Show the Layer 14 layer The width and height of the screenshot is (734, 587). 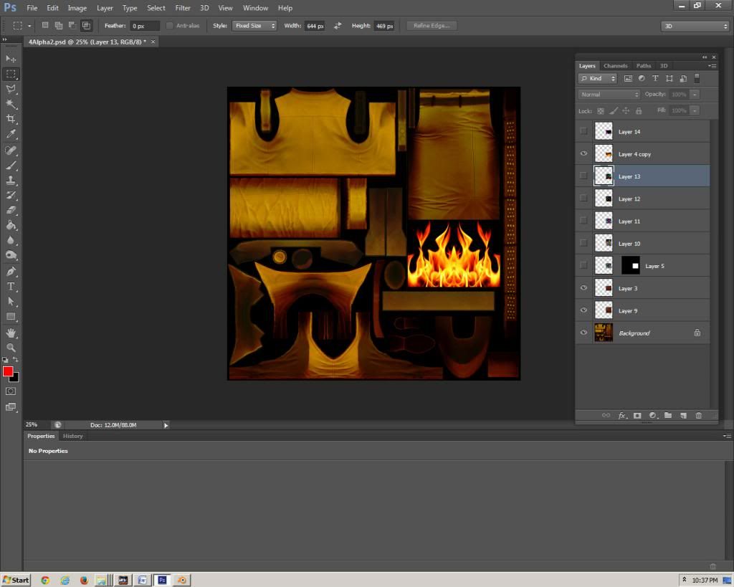click(x=583, y=131)
